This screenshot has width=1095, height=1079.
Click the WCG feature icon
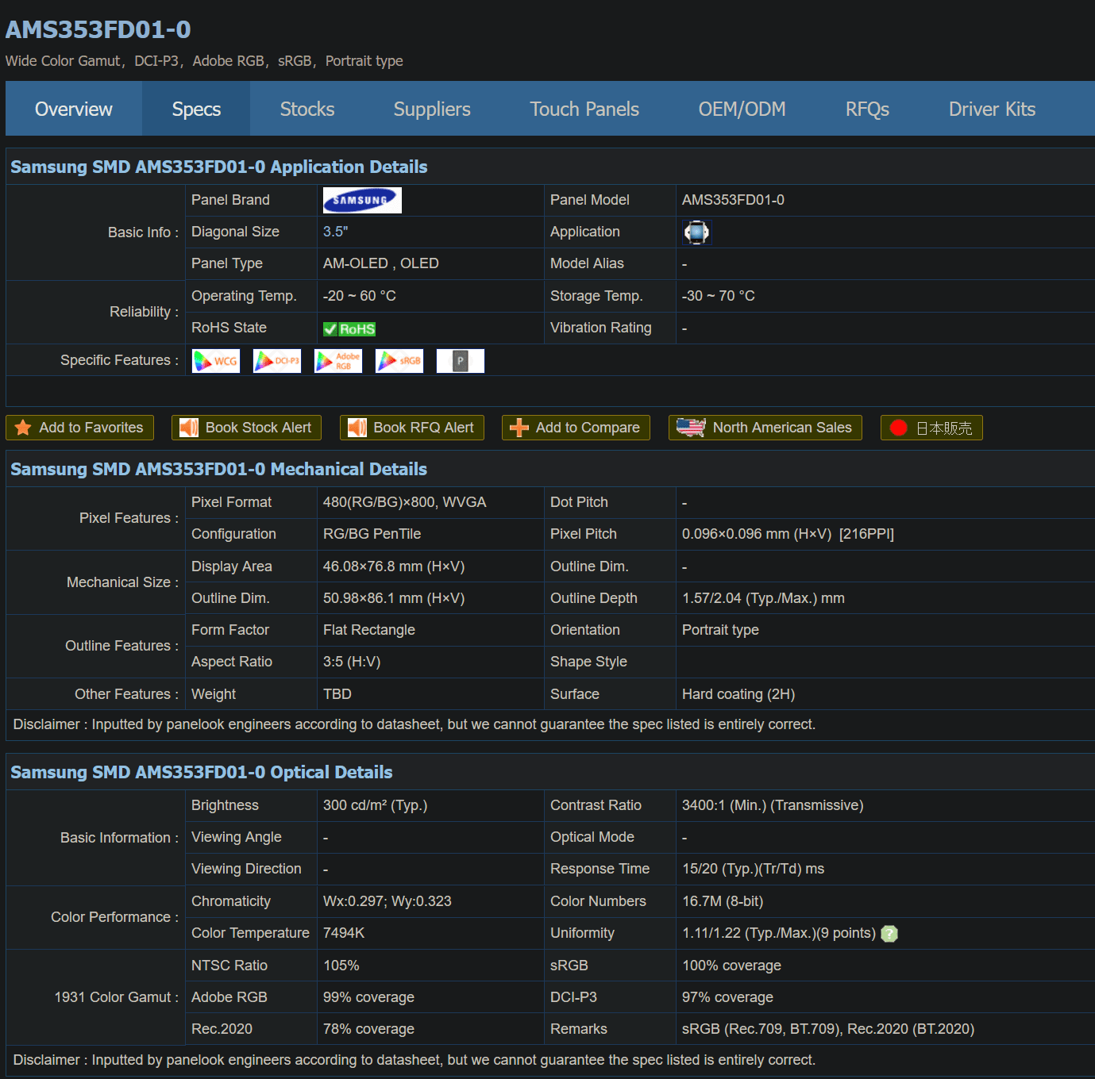point(216,361)
